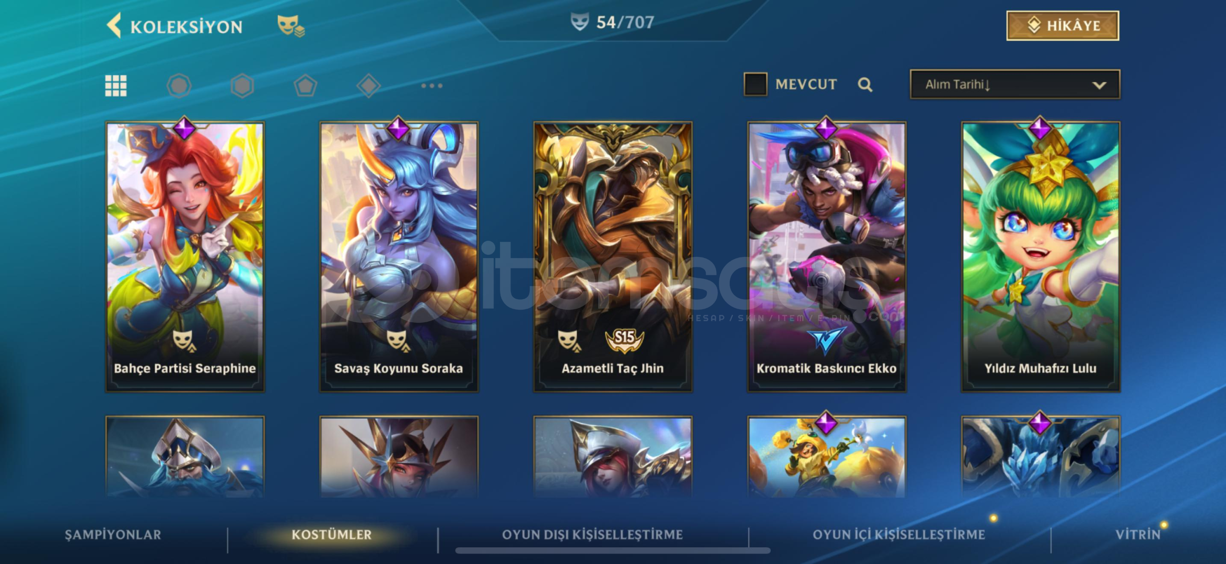Image resolution: width=1226 pixels, height=564 pixels.
Task: Open the Alım Tarihi sort dropdown
Action: pos(1015,85)
